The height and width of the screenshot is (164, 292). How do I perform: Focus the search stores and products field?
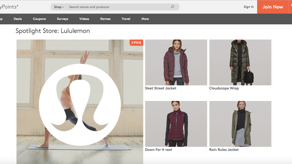tap(119, 7)
